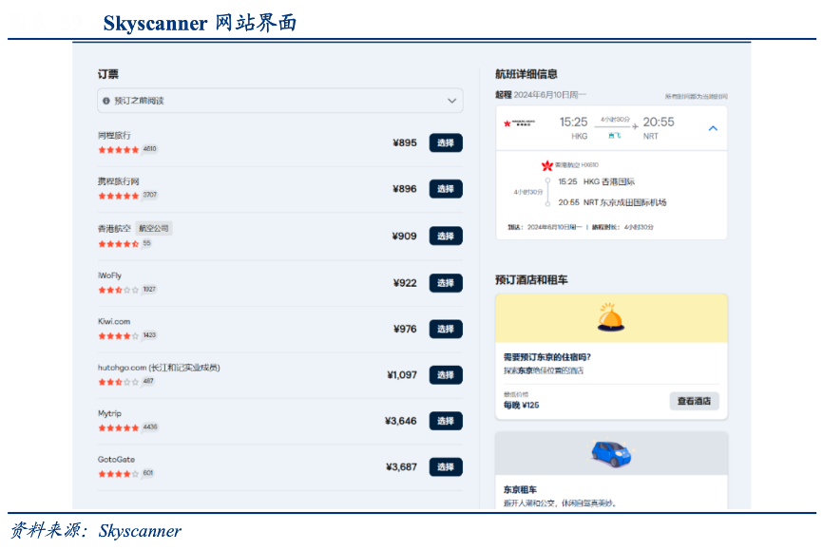
Task: Choose the 香港航空 ¥909 fare
Action: click(x=446, y=236)
